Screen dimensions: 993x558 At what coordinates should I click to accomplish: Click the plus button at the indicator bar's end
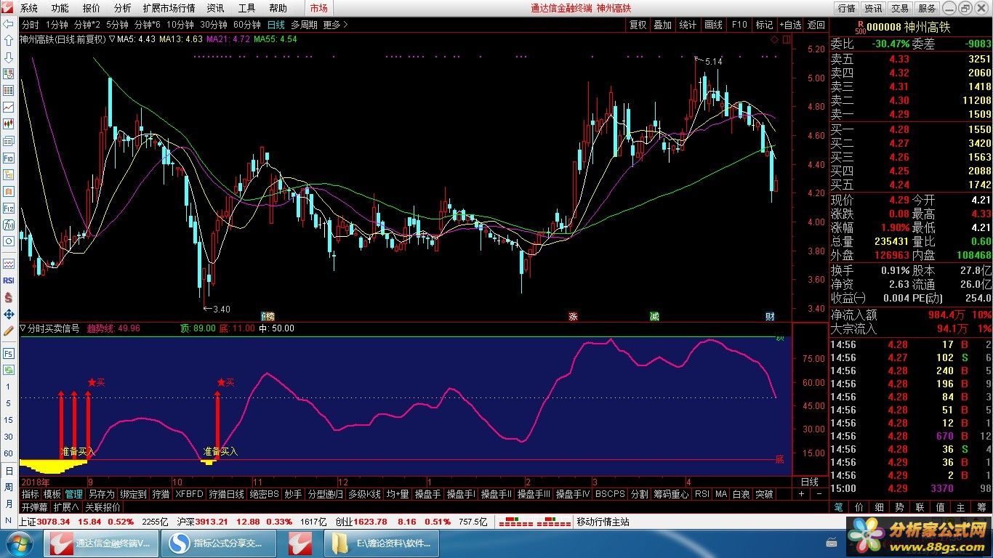(x=801, y=494)
